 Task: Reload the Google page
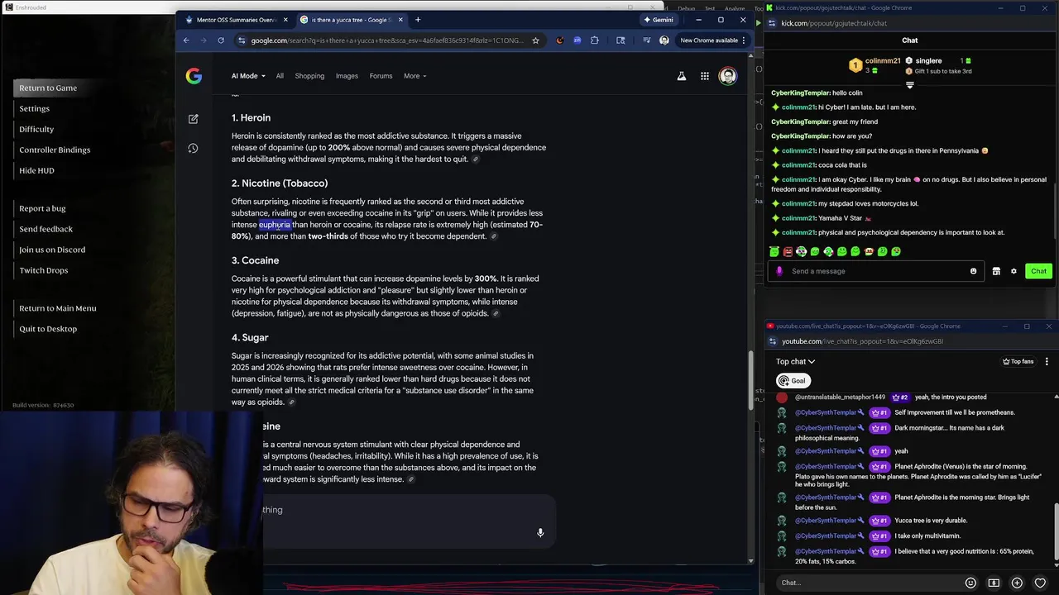(x=219, y=40)
